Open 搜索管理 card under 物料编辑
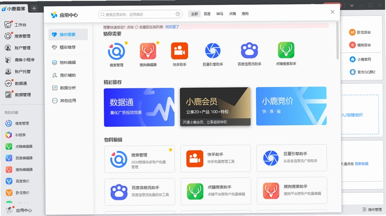Screen dimensions: 386x216 tap(139, 159)
